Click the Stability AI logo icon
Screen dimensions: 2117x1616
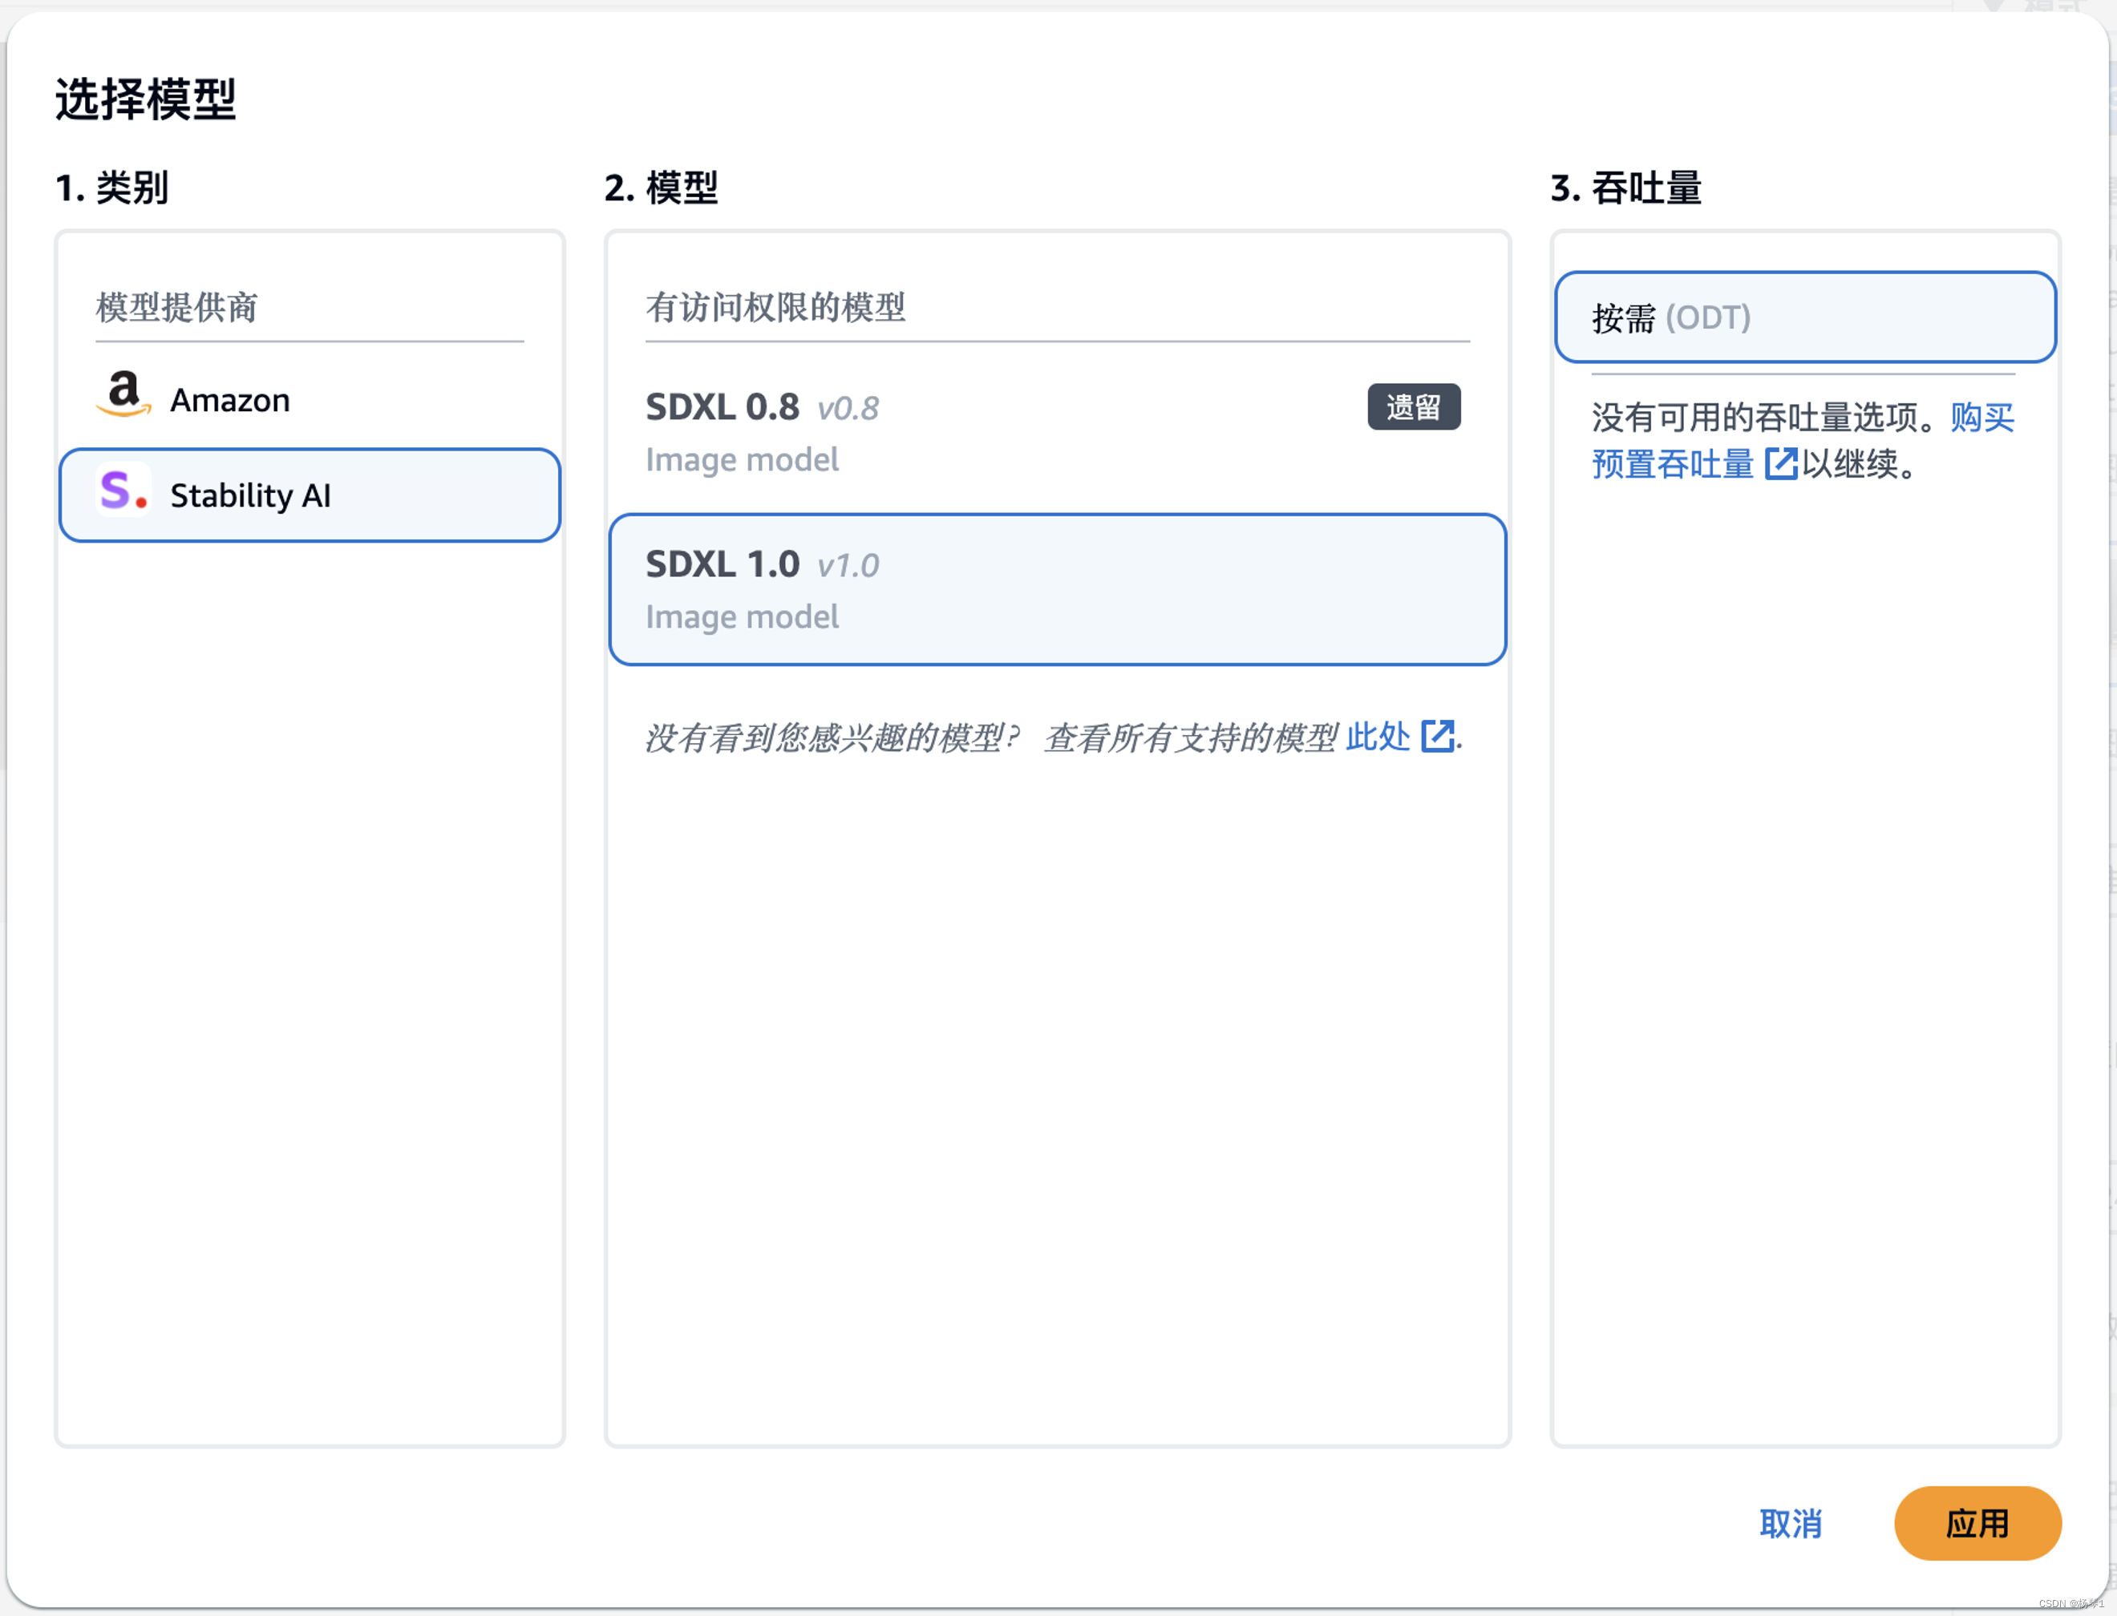pyautogui.click(x=123, y=491)
